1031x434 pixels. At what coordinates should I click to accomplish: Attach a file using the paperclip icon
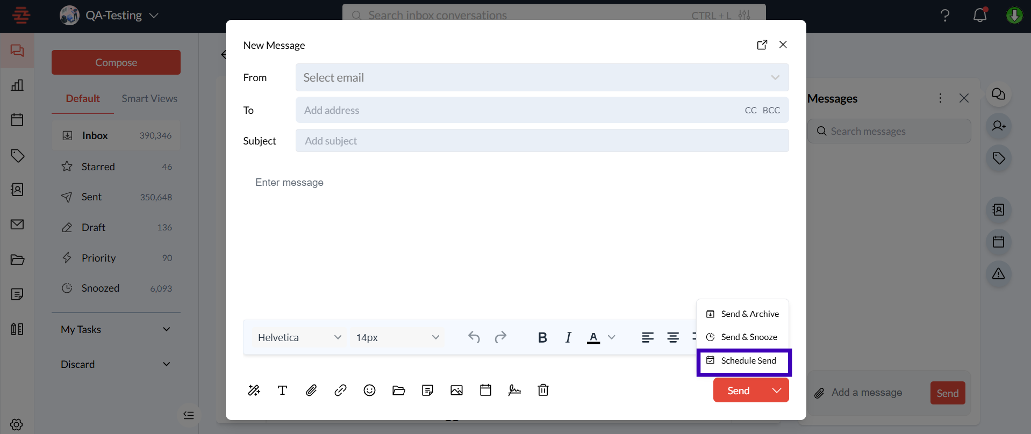click(x=311, y=390)
